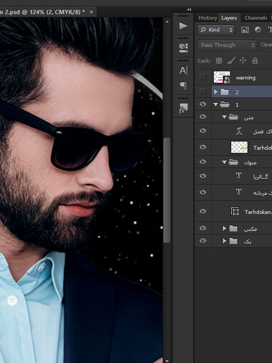
Task: Open the Paragraph panel icon
Action: 183,86
